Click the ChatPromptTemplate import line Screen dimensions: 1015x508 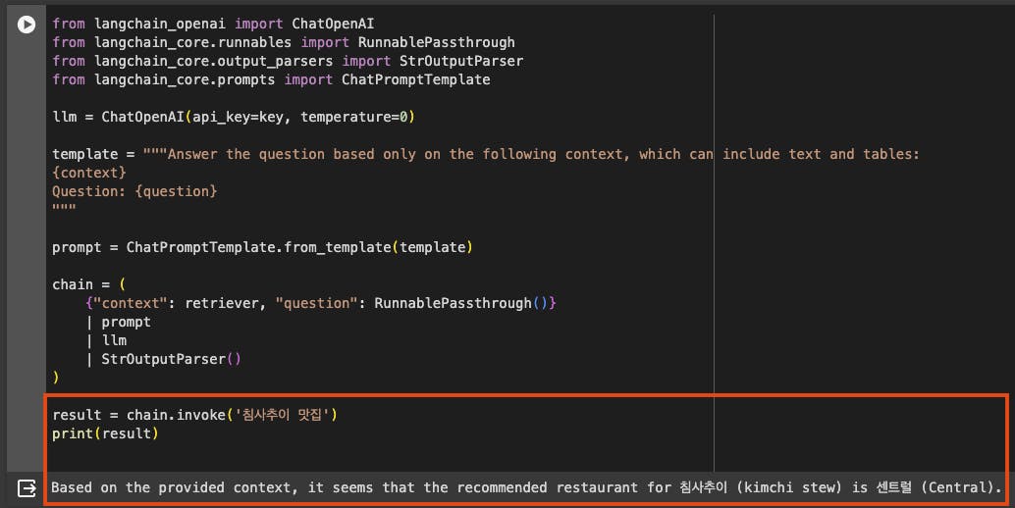pos(271,79)
